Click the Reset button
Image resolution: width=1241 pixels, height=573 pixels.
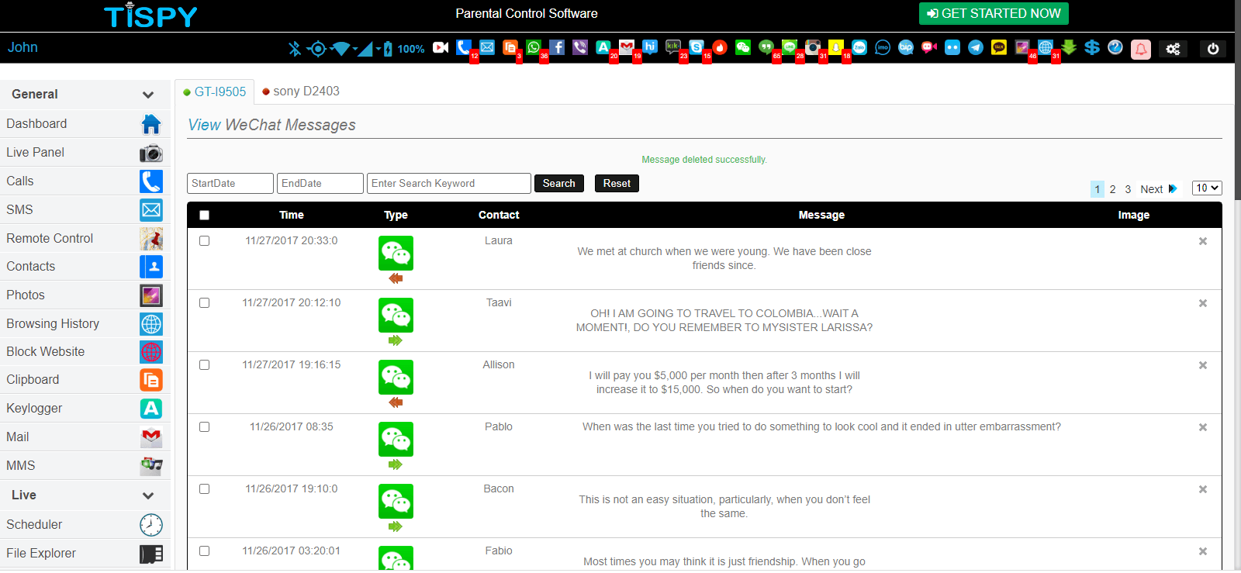pyautogui.click(x=617, y=183)
